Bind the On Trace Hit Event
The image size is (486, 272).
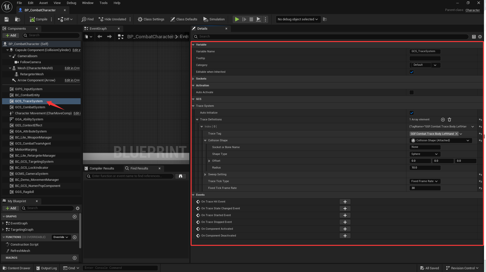tap(345, 202)
